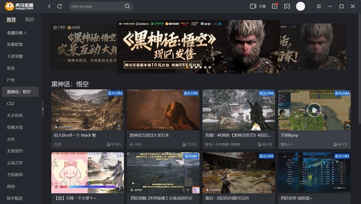This screenshot has height=204, width=361.
Task: Collapse the sidebar with the handle arrow
Action: coord(42,109)
